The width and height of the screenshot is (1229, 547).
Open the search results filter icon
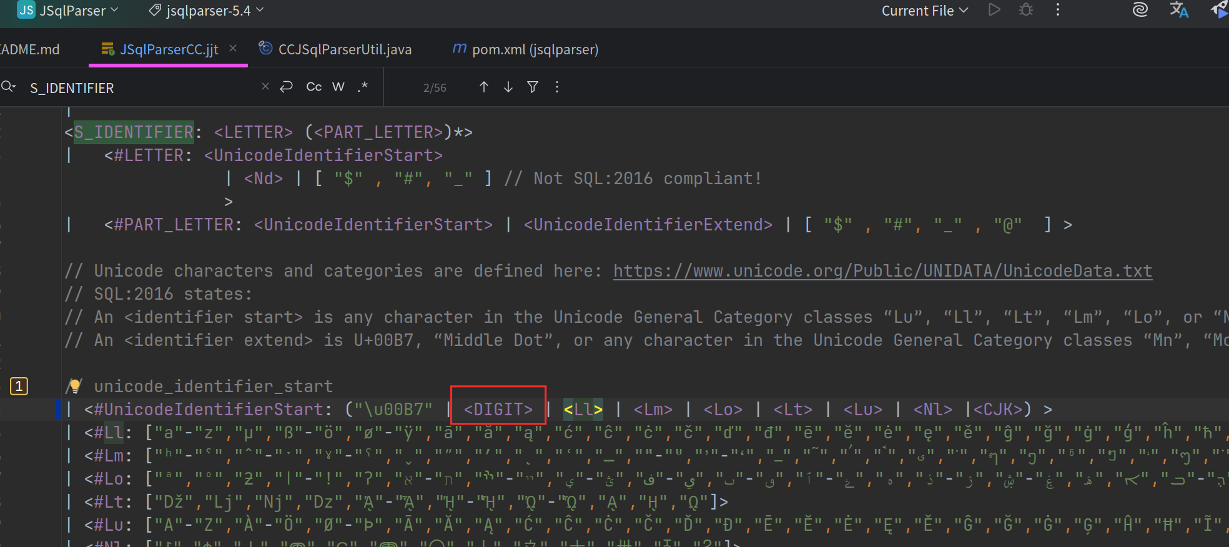pyautogui.click(x=533, y=87)
